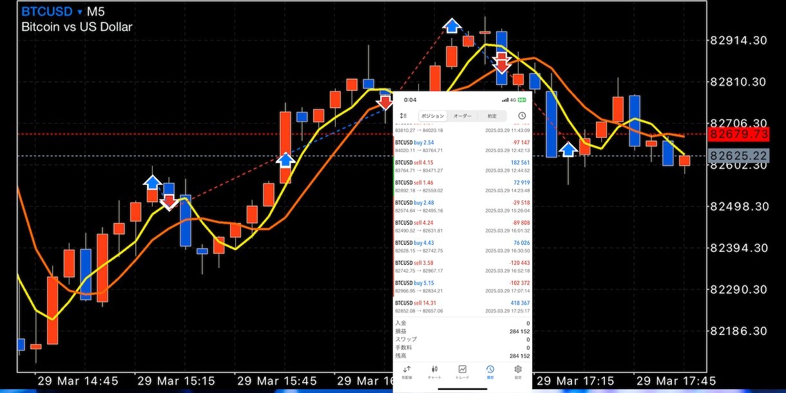Open the BTCUSD sell 4.15 history row
Screen dimensions: 786x393
point(463,166)
